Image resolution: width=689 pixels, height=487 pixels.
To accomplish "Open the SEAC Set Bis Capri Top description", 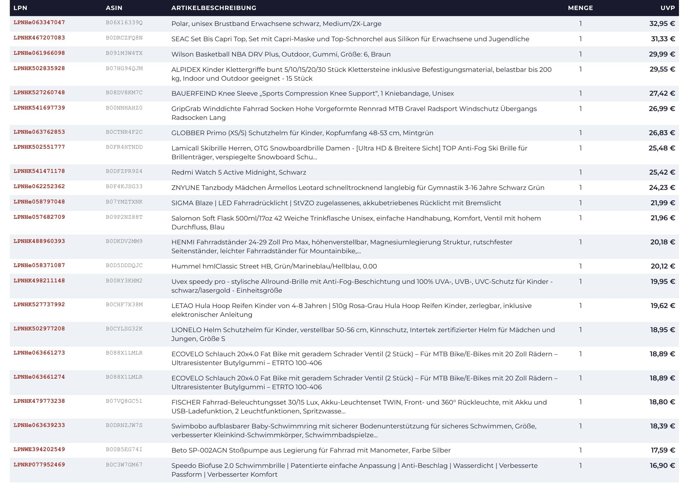I will (x=350, y=39).
